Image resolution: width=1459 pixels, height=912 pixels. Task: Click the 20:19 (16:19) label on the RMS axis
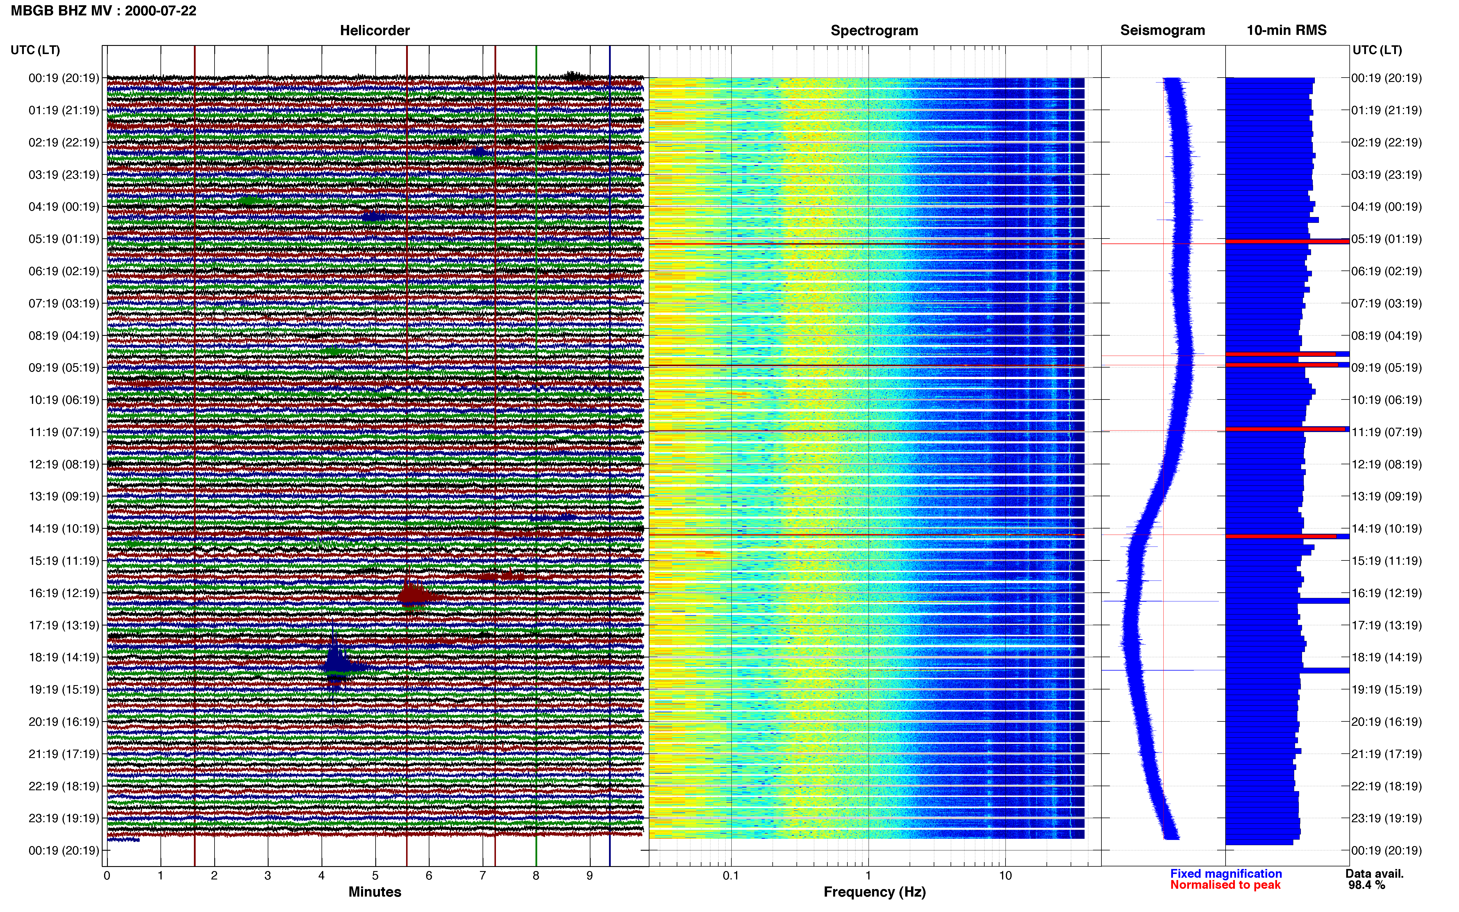[1387, 722]
